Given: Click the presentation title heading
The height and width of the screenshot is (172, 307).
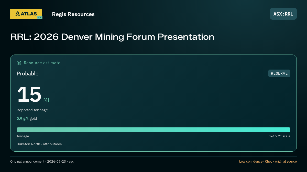Looking at the screenshot, I should [112, 37].
